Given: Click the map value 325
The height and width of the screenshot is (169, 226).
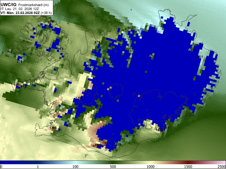Looking at the screenshot, I should [118, 144].
